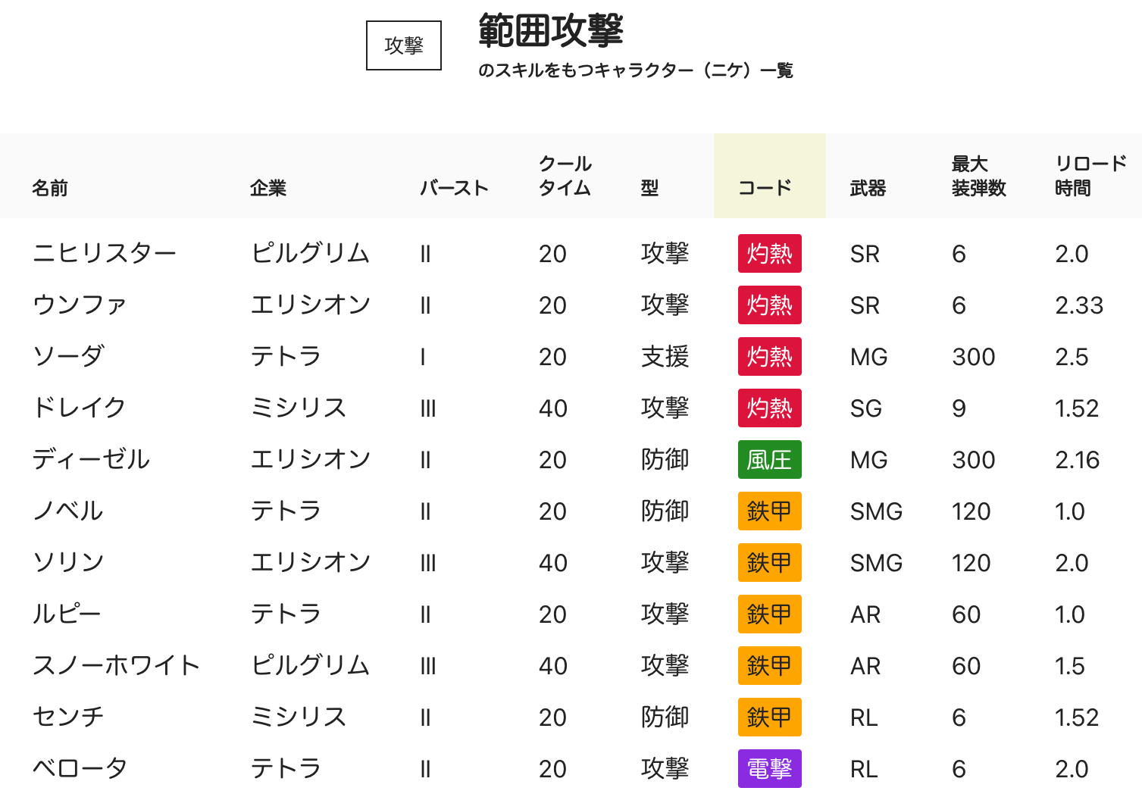1142x794 pixels.
Task: Open the スノーホワイト character entry
Action: pyautogui.click(x=116, y=665)
